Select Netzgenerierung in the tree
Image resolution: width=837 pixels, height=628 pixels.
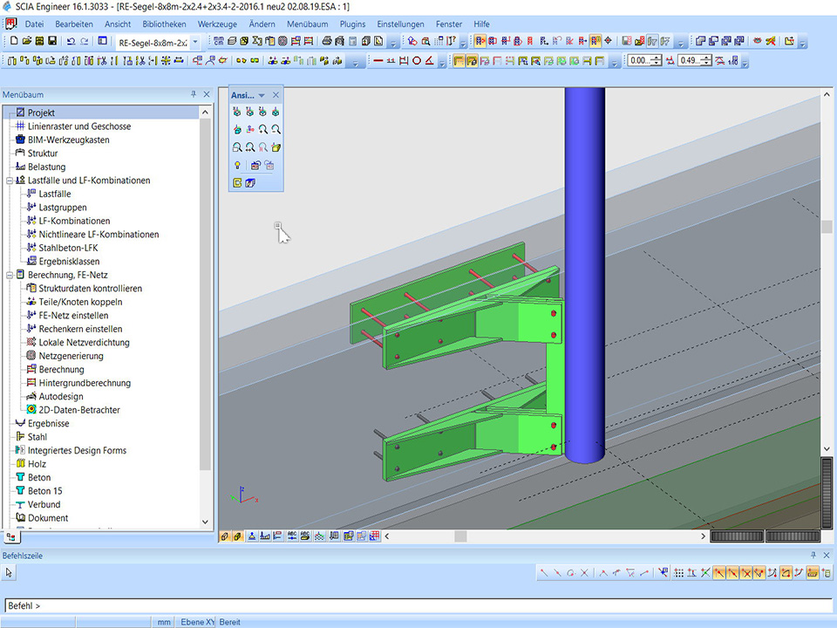click(71, 356)
